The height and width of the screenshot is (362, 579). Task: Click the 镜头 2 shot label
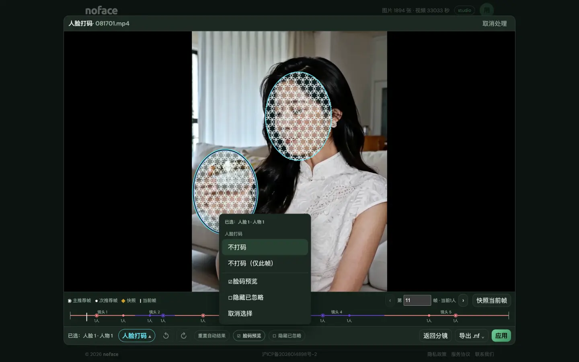(x=154, y=312)
